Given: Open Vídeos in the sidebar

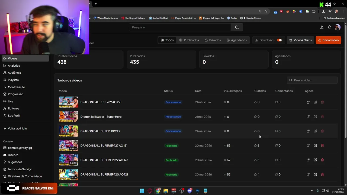Looking at the screenshot, I should 25,58.
